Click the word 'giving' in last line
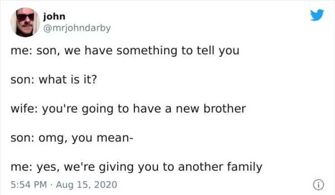335x195 pixels. tap(116, 167)
